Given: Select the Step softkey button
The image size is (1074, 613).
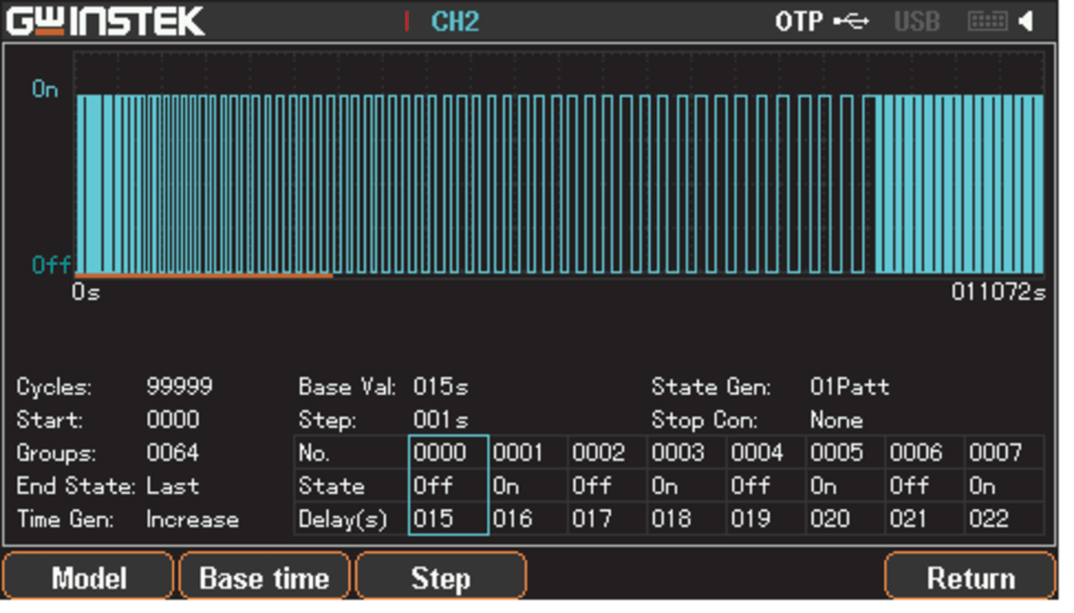Looking at the screenshot, I should tap(441, 577).
